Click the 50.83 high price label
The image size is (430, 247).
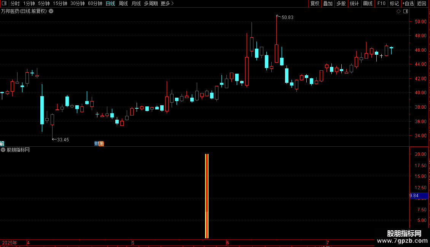pyautogui.click(x=287, y=17)
